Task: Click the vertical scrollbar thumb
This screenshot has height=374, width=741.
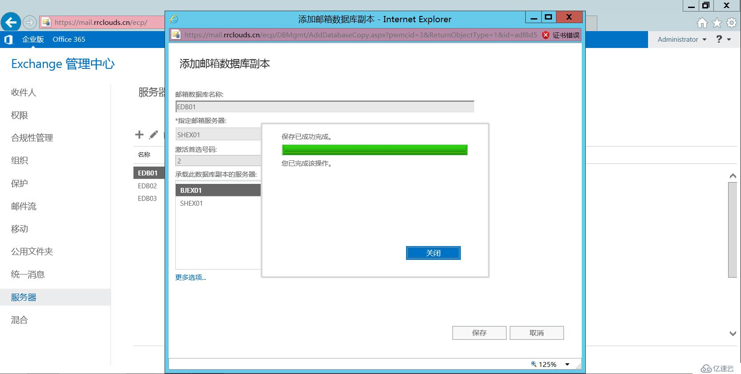Action: [x=733, y=230]
